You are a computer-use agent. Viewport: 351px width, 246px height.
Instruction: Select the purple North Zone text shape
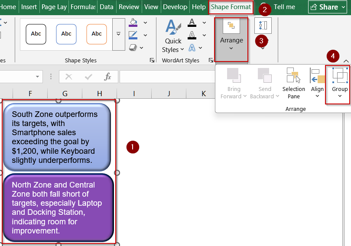click(58, 208)
